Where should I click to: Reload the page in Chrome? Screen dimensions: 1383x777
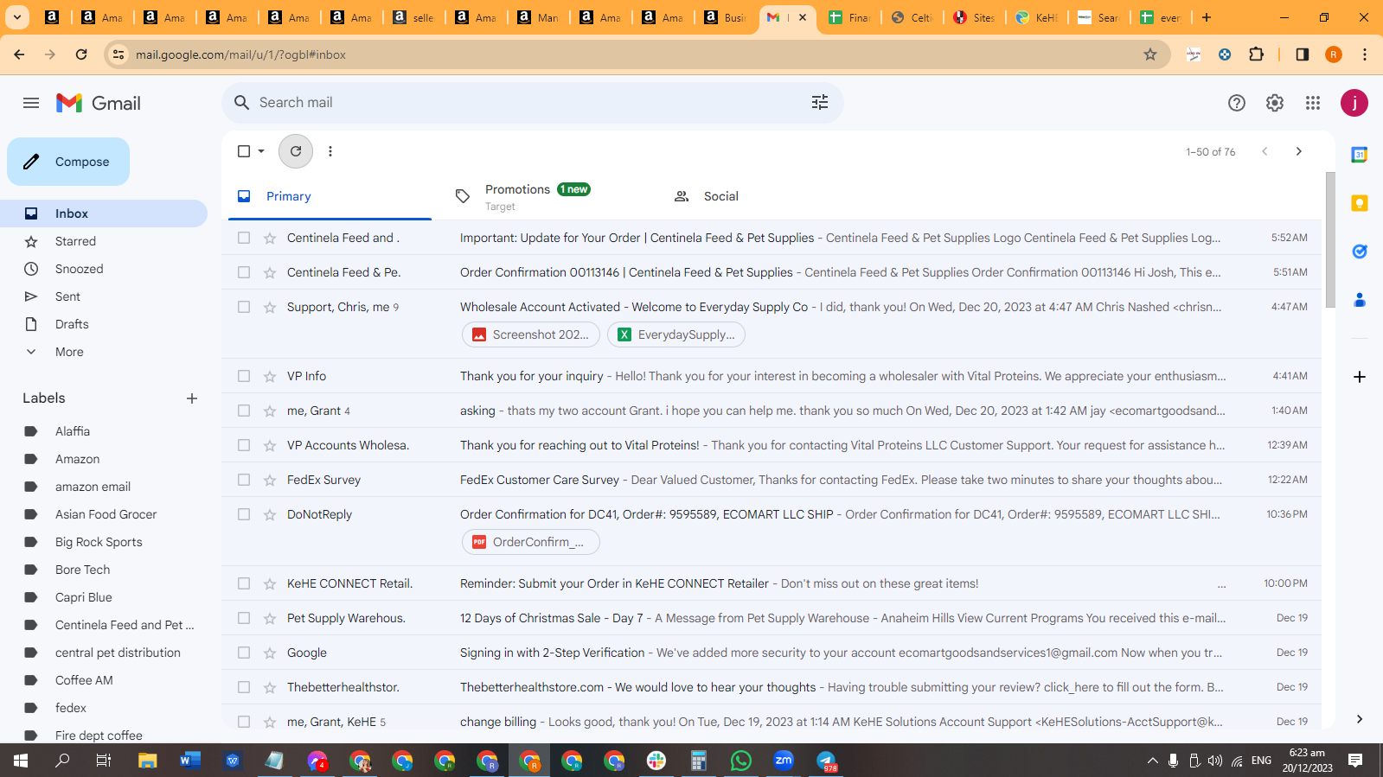[x=81, y=54]
